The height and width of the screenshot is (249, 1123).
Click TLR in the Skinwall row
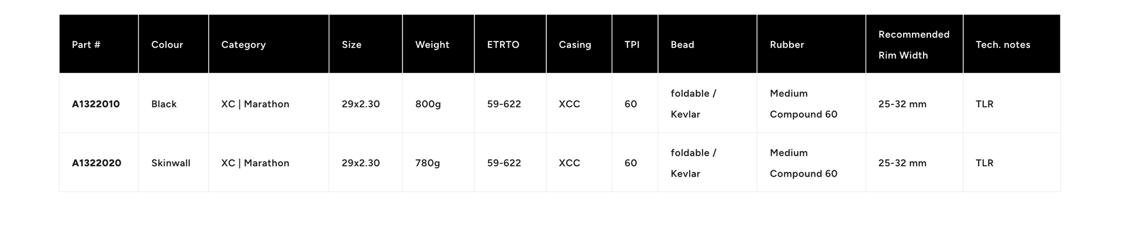pyautogui.click(x=984, y=163)
